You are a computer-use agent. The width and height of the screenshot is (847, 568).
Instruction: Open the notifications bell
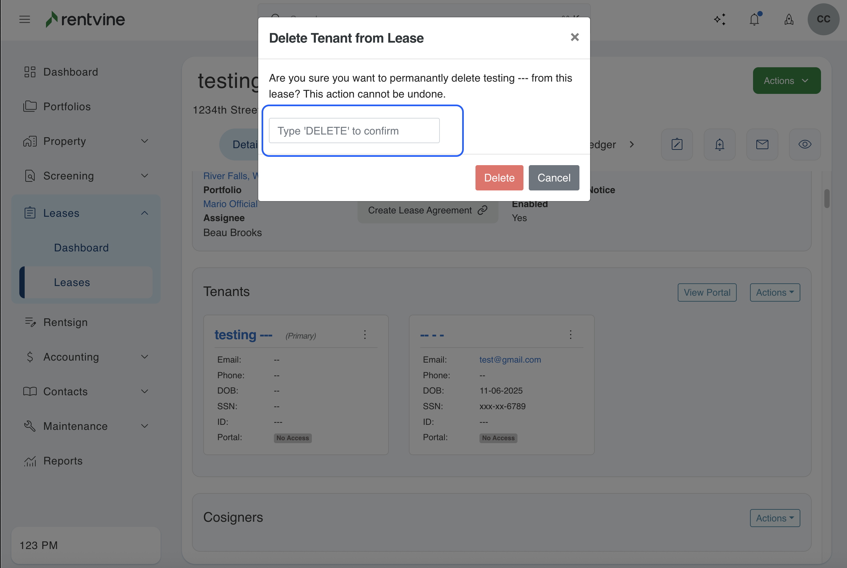pos(754,19)
